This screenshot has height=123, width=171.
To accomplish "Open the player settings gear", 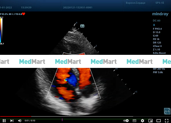I will click(x=142, y=121).
